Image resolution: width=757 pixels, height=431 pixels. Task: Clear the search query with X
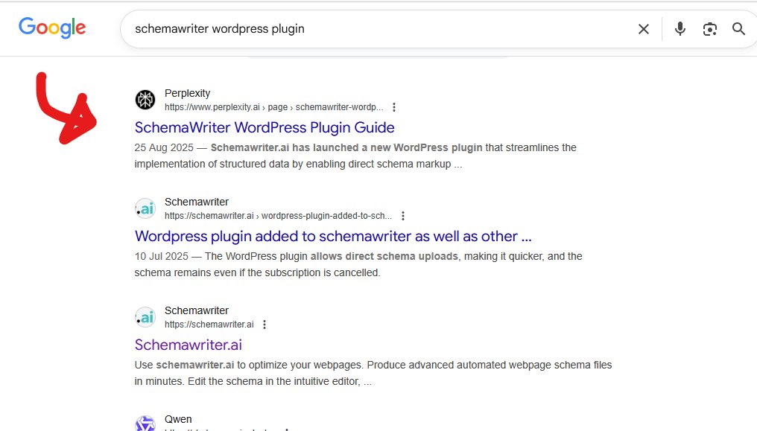pos(643,29)
